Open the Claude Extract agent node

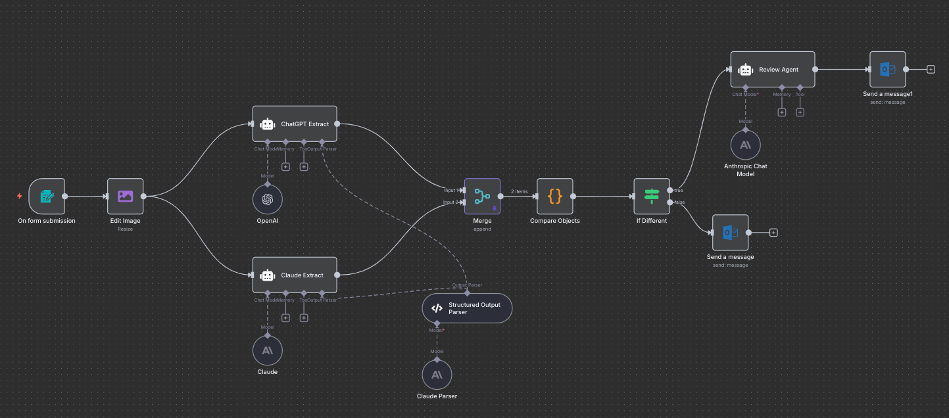click(x=295, y=275)
